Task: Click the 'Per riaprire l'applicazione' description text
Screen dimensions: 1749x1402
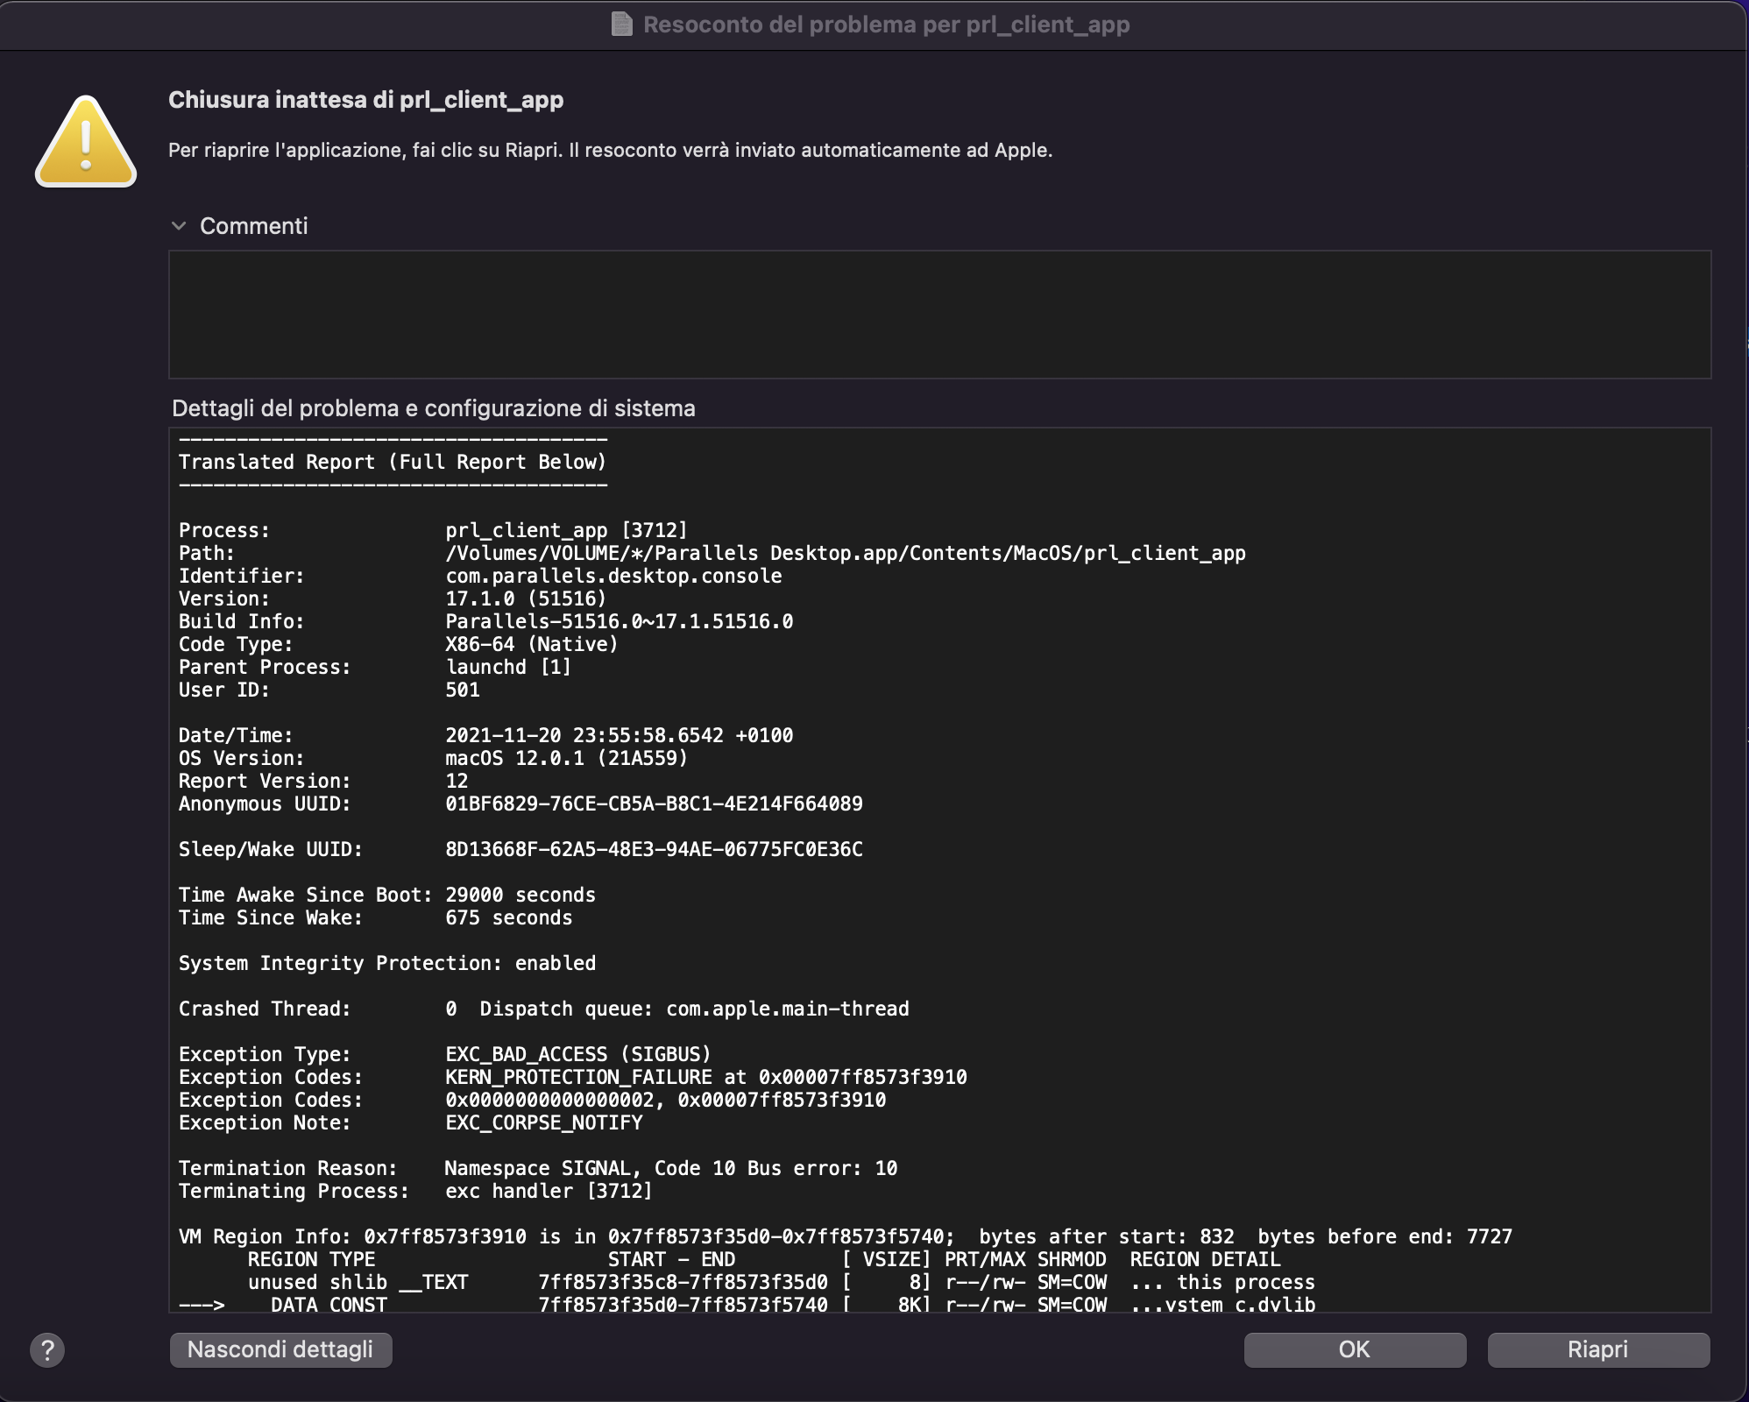Action: (x=610, y=150)
